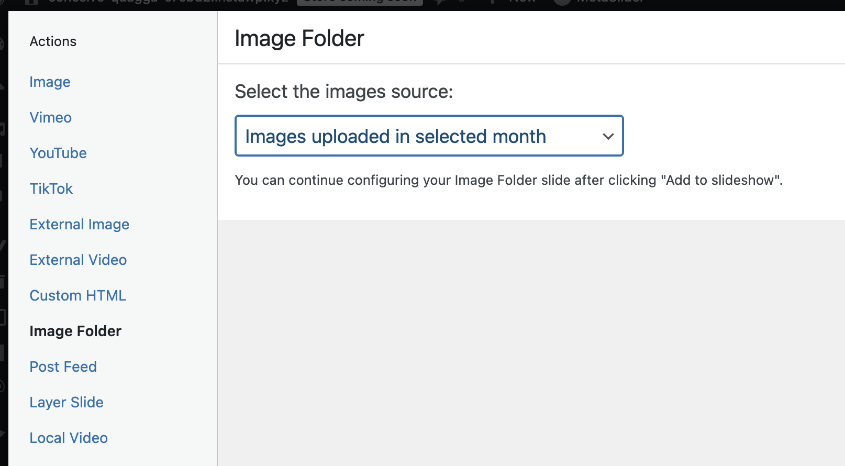Click the Actions sidebar heading
Image resolution: width=845 pixels, height=466 pixels.
click(x=53, y=41)
